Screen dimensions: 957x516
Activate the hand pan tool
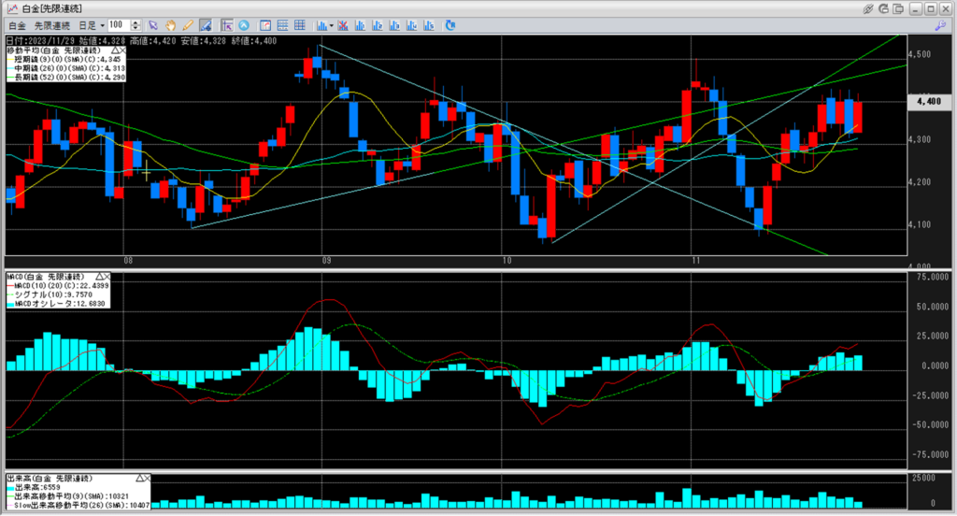click(x=171, y=25)
